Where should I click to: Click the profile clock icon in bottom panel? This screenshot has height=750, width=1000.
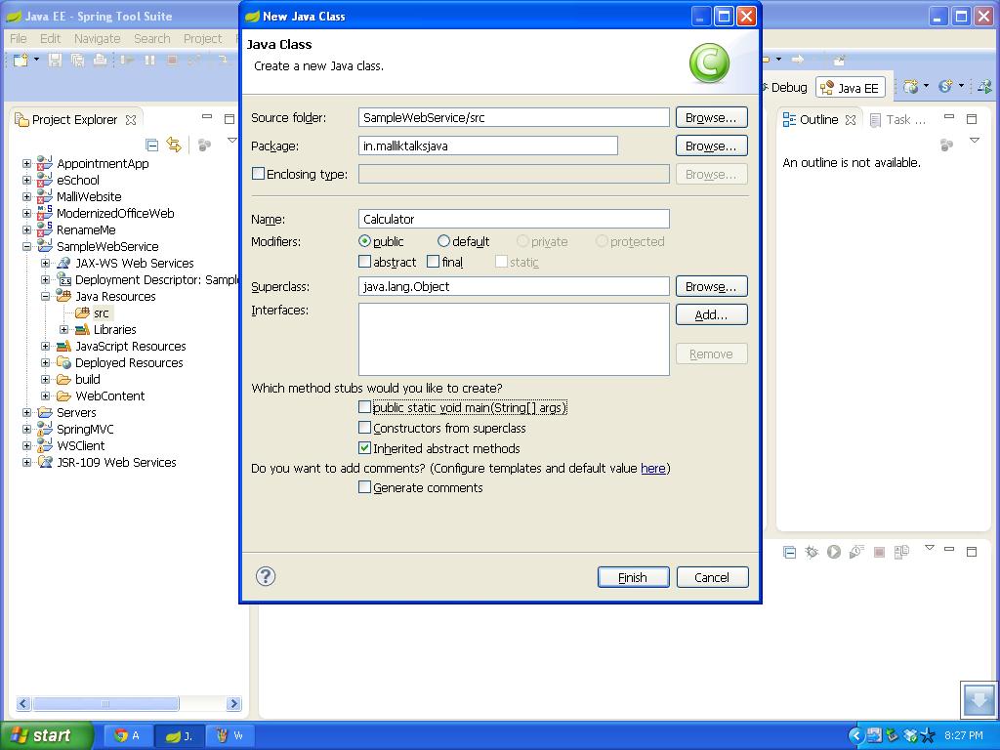coord(855,552)
